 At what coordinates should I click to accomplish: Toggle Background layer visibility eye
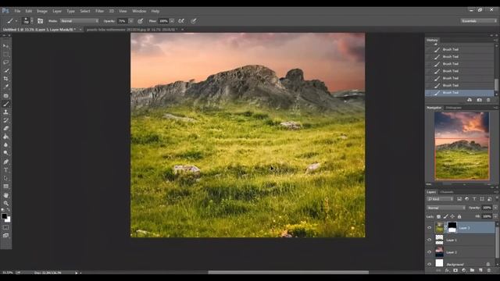click(x=429, y=264)
